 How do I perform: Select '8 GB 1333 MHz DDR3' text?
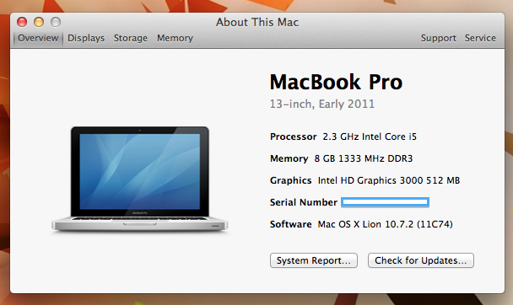coord(364,158)
